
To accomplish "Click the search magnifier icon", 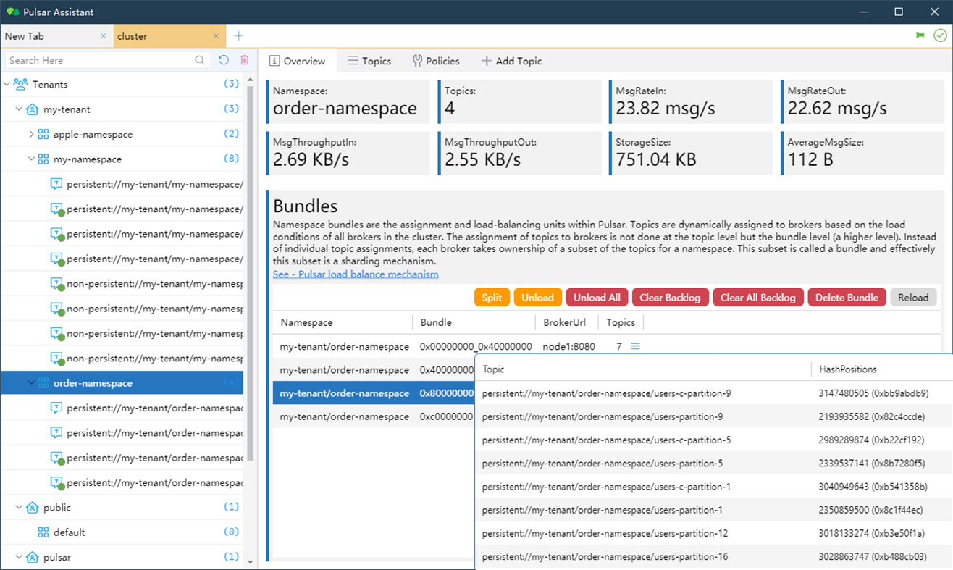I will coord(200,60).
